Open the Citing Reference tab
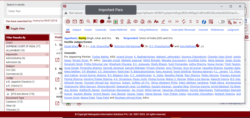 click(x=148, y=30)
